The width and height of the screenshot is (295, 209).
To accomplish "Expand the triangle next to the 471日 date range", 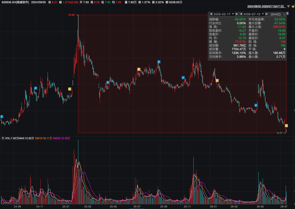I will [x=289, y=6].
